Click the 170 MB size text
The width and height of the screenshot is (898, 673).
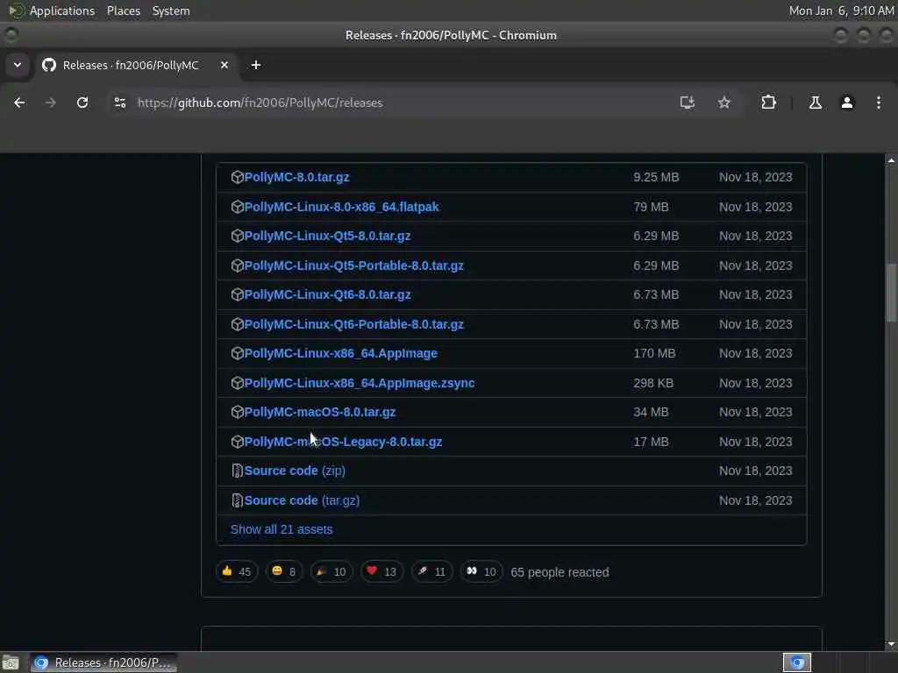(x=654, y=354)
